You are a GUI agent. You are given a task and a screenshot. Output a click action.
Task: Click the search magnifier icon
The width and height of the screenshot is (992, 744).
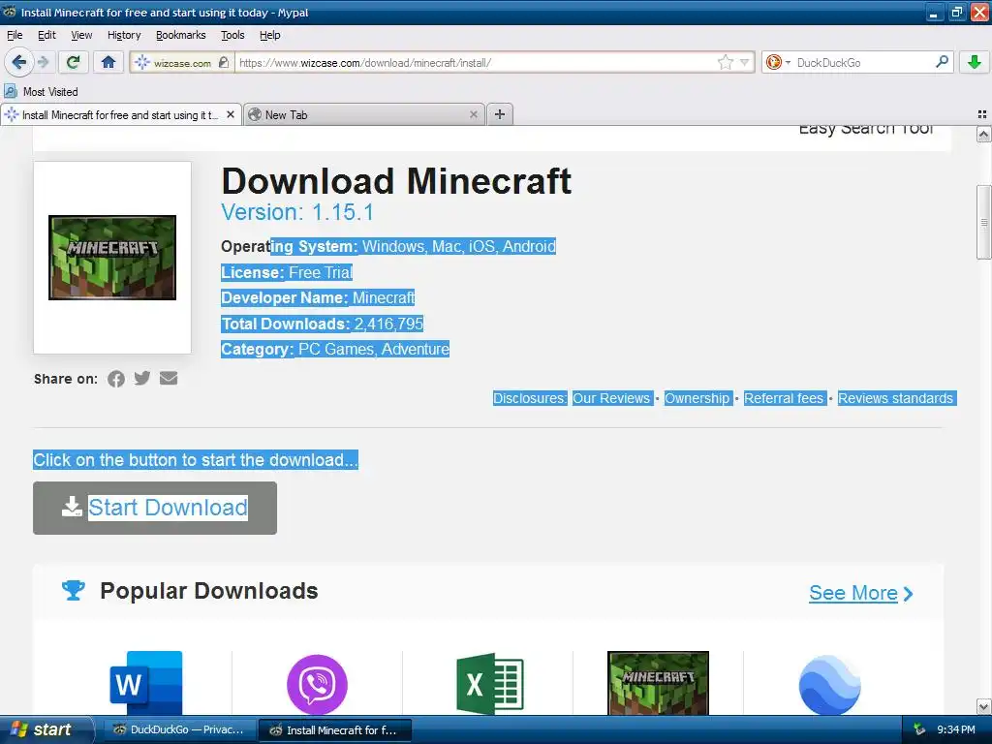tap(942, 62)
